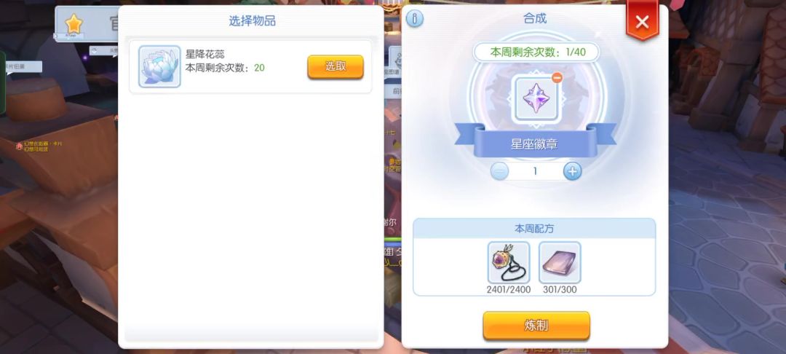Click the 2401/2400 material count
The height and width of the screenshot is (354, 786).
508,290
